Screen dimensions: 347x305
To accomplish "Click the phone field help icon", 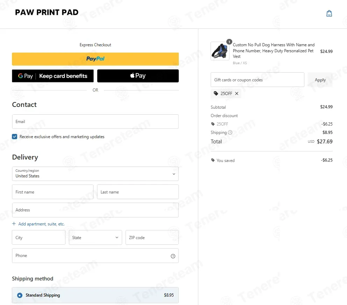I will pos(173,256).
